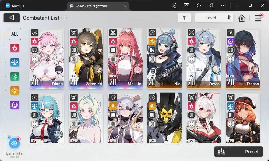Click Mei Lin's crossed swords class icon
Screen dimensions: 269x161
(113, 33)
